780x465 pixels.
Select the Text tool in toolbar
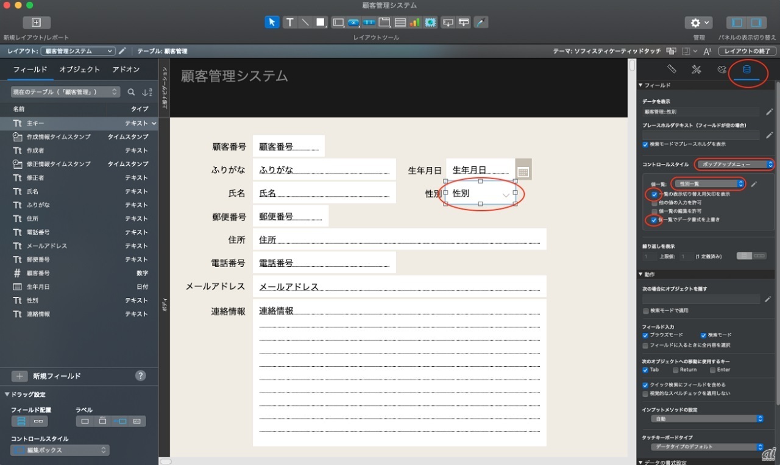(x=290, y=23)
